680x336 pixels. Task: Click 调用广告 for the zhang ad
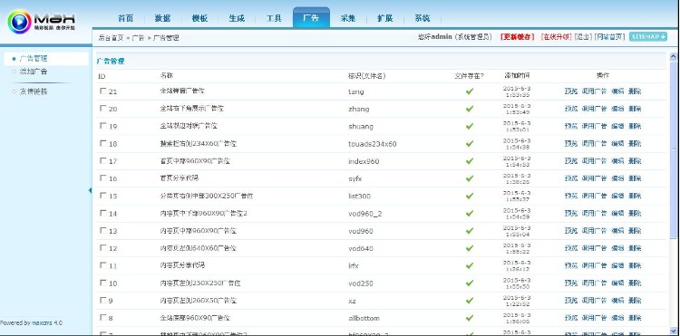click(x=594, y=109)
